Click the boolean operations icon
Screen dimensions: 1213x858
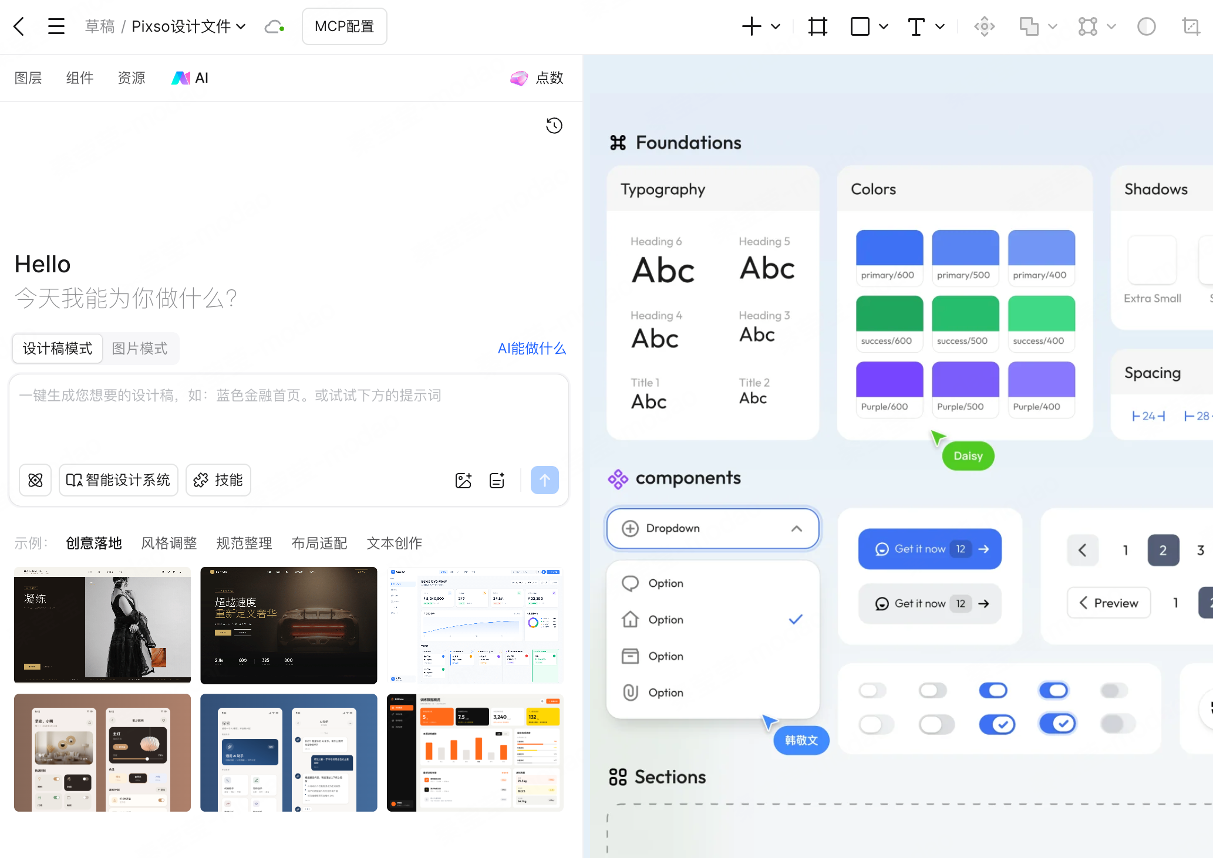(x=1029, y=26)
